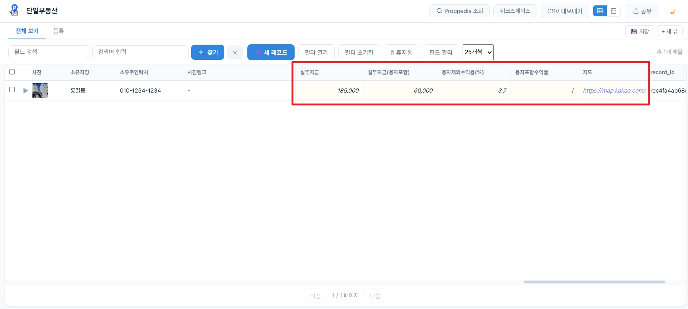Screen dimensions: 688x309
Task: Click the 필드 검색 input field
Action: [x=49, y=52]
